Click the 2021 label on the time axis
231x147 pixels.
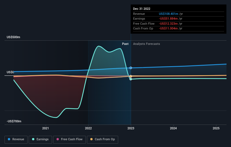coord(46,128)
